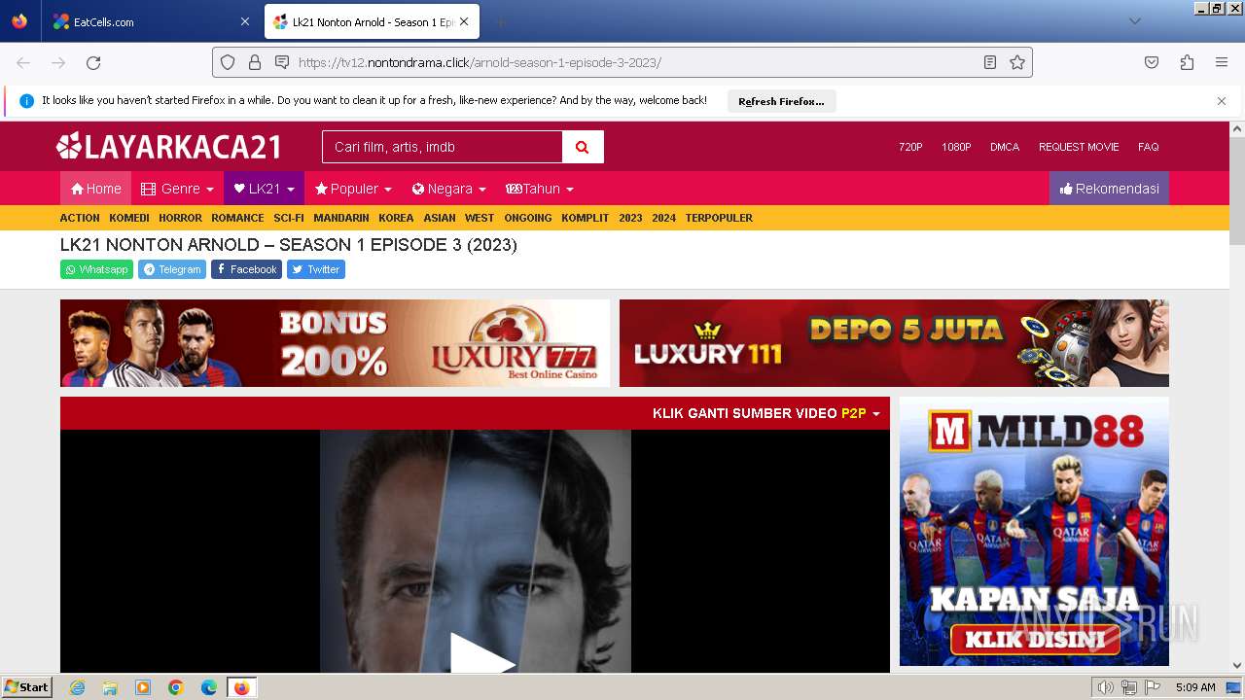
Task: Open the volume speaker tray icon
Action: click(x=1105, y=687)
